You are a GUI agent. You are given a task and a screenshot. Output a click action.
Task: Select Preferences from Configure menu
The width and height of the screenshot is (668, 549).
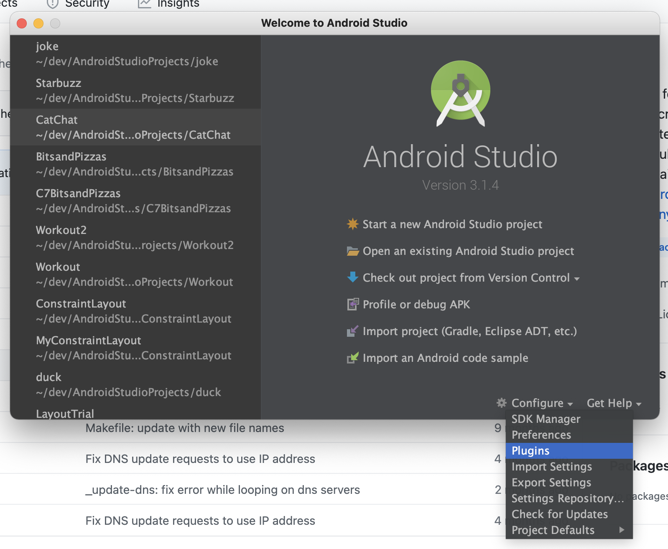tap(569, 435)
